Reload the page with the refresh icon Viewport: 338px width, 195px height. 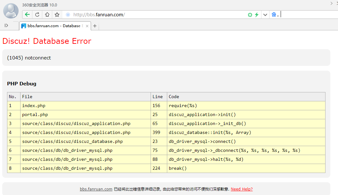tap(37, 14)
